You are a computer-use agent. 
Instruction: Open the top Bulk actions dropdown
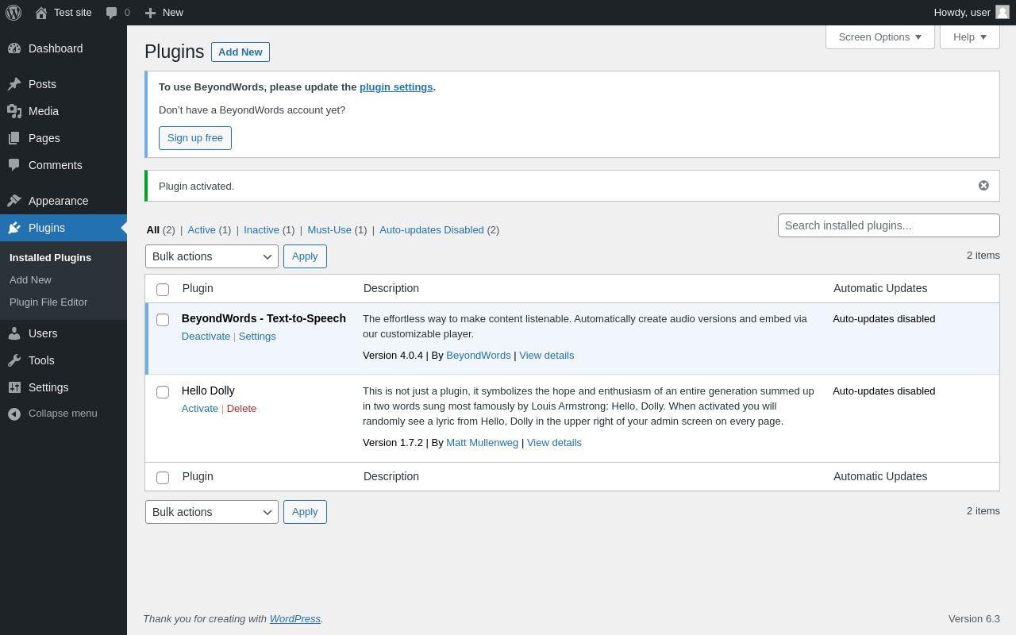[212, 256]
